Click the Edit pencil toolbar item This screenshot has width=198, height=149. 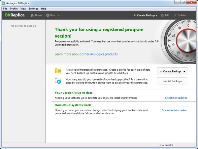pos(163,15)
